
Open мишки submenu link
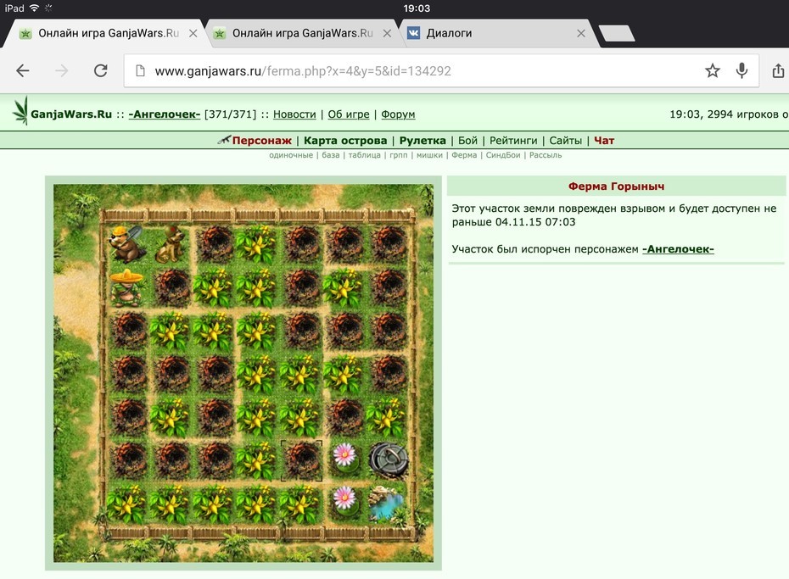[x=429, y=155]
